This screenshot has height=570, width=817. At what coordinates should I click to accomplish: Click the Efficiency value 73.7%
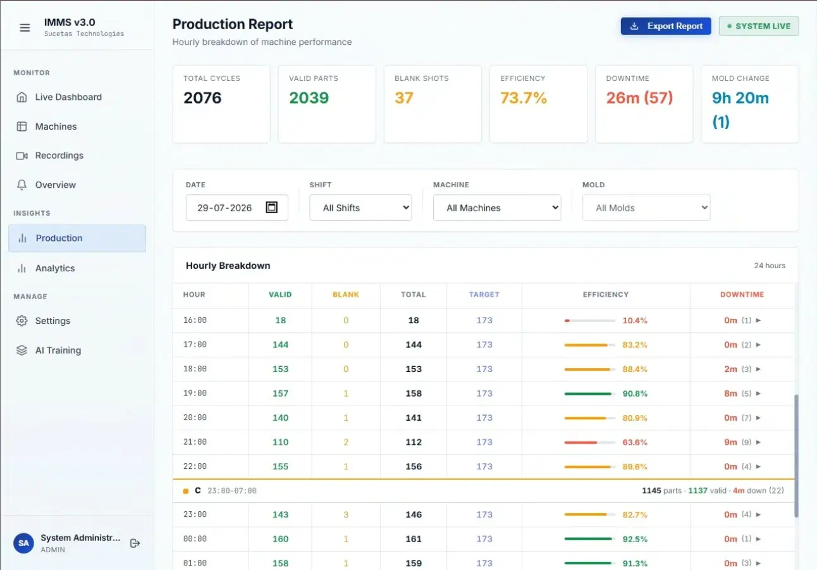[524, 98]
